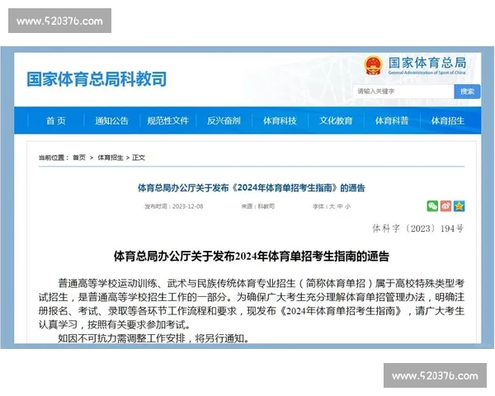Image resolution: width=495 pixels, height=396 pixels.
Task: Click the yellow star favorites icon
Action: (459, 206)
